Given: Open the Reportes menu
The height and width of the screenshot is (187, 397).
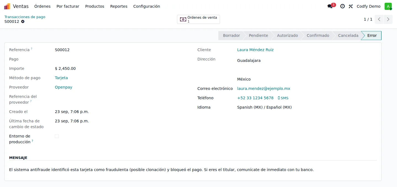Looking at the screenshot, I should point(119,6).
